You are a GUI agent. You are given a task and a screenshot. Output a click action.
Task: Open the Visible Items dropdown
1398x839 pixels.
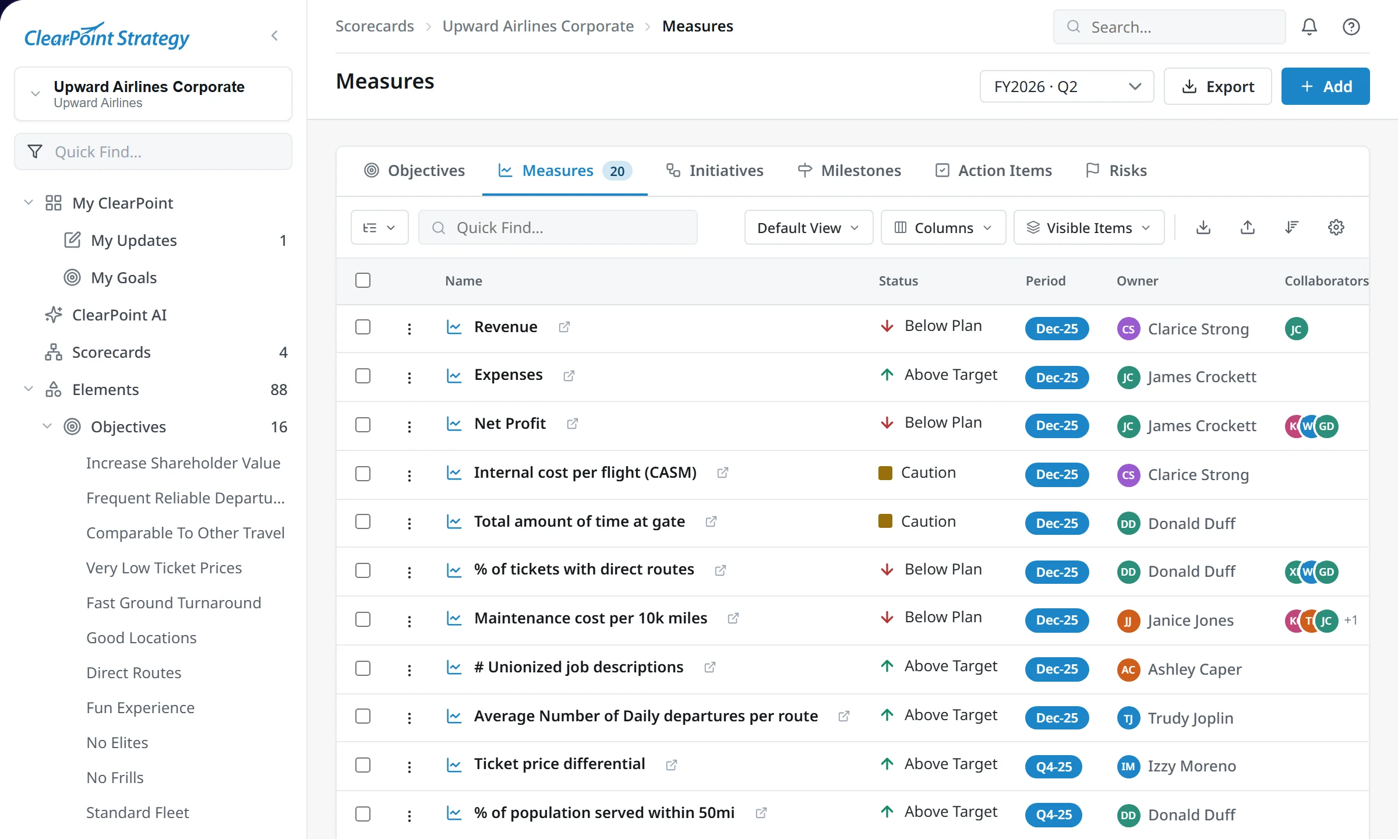pos(1089,228)
